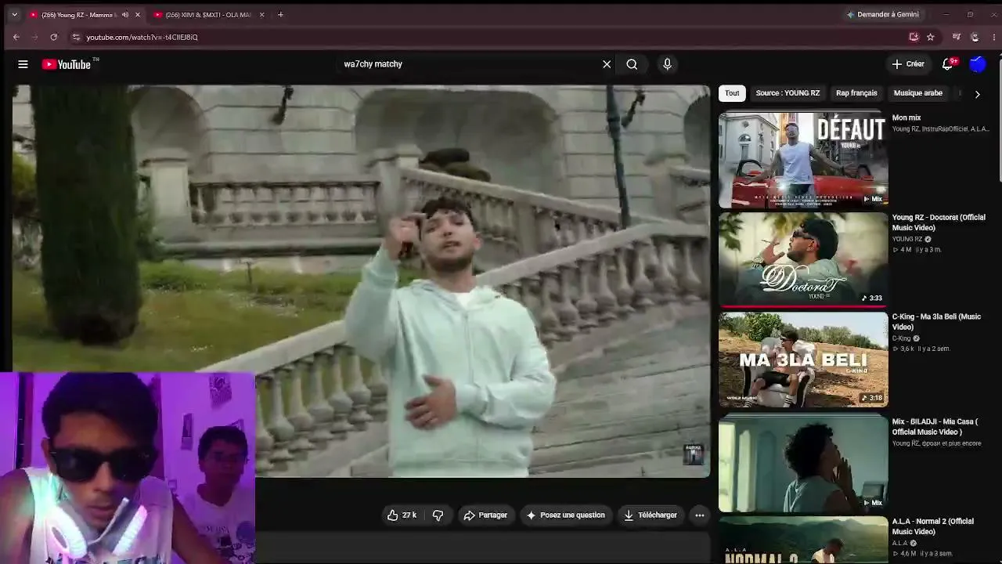The width and height of the screenshot is (1002, 564).
Task: Bookmark this page with the star
Action: (930, 37)
